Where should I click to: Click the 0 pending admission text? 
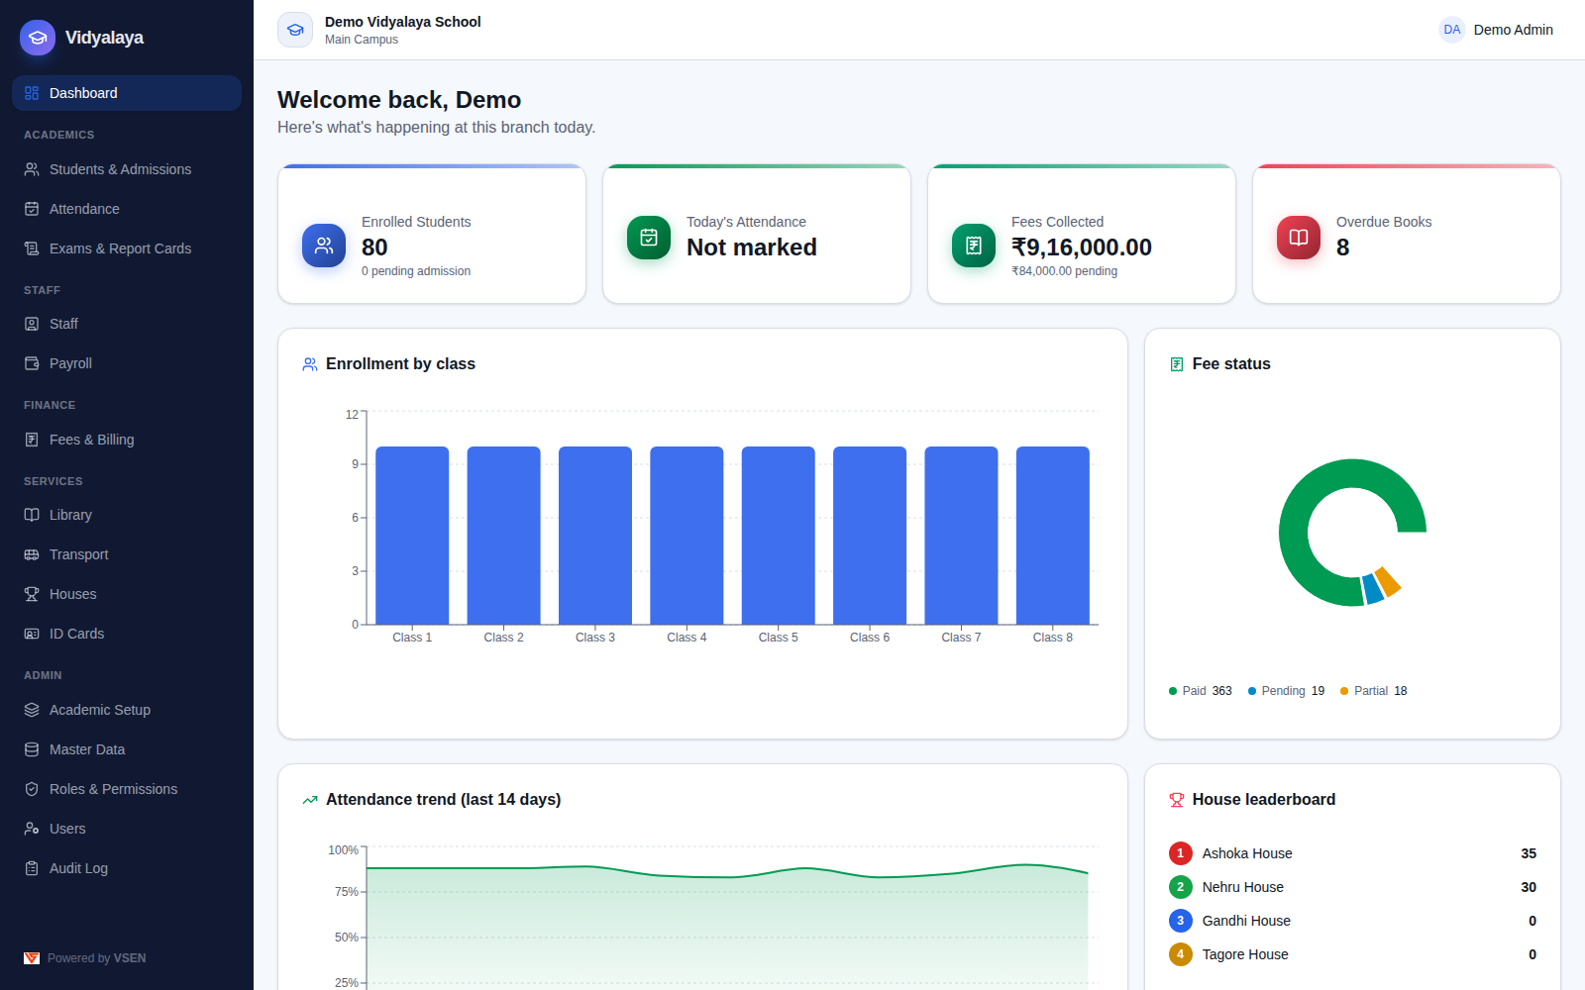[x=416, y=271]
